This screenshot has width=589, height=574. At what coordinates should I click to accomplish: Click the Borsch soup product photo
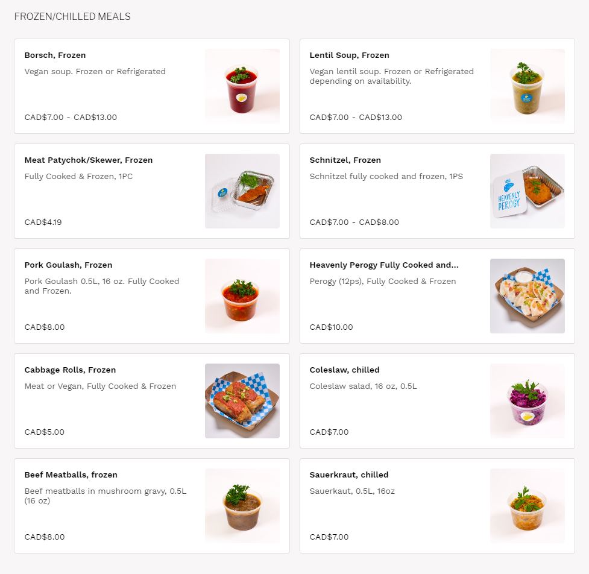pyautogui.click(x=242, y=86)
